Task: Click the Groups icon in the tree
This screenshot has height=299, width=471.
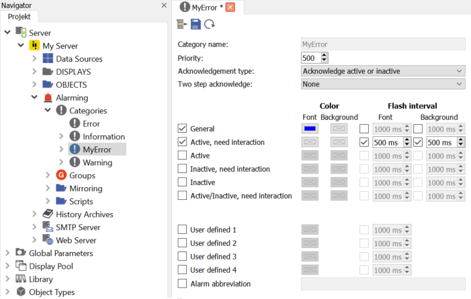Action: (x=61, y=176)
